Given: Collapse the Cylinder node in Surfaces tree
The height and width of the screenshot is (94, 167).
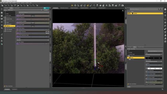Looking at the screenshot, I should coord(128,56).
